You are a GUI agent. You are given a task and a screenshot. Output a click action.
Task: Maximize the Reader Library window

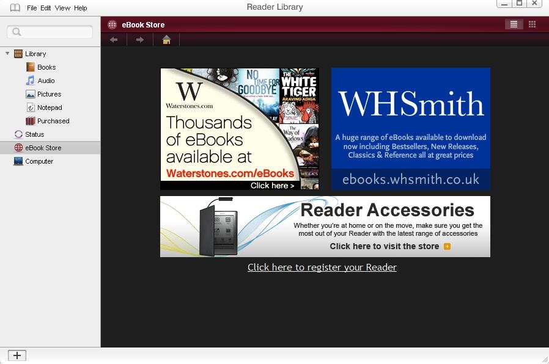click(x=520, y=4)
